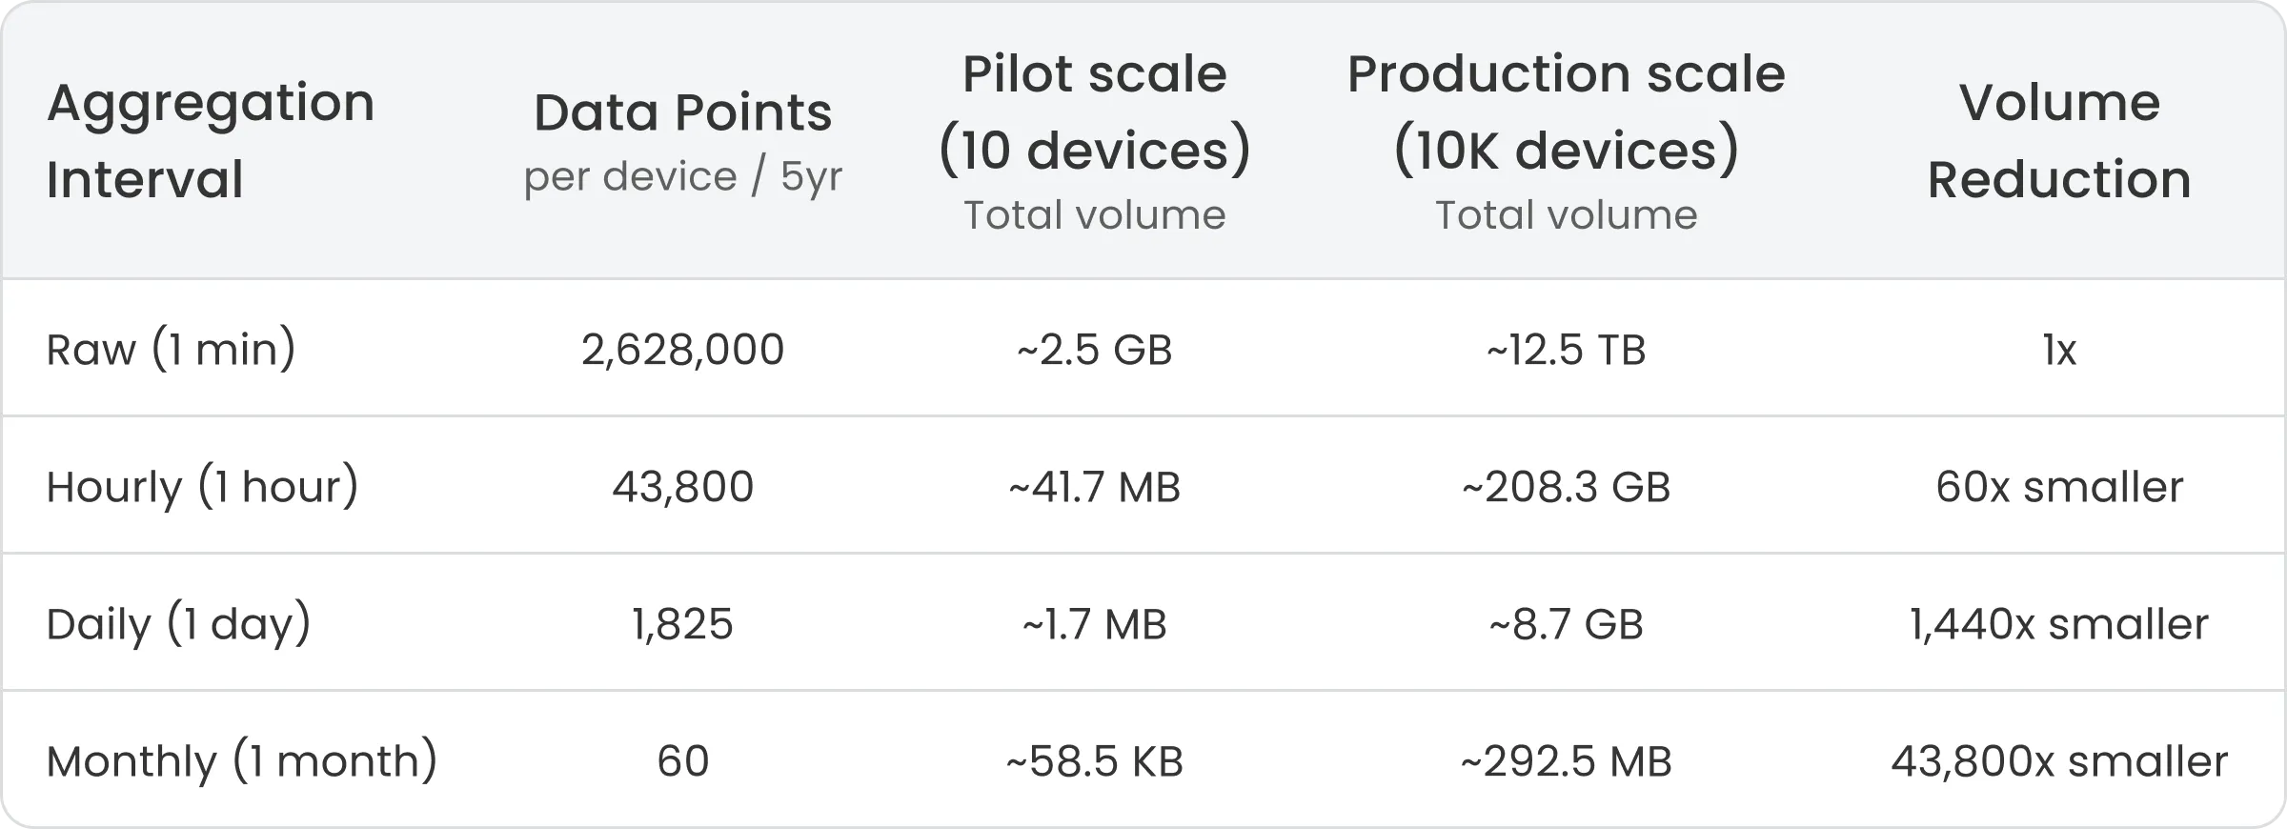
Task: Click the ~292.5 MB production volume cell
Action: 1566,761
